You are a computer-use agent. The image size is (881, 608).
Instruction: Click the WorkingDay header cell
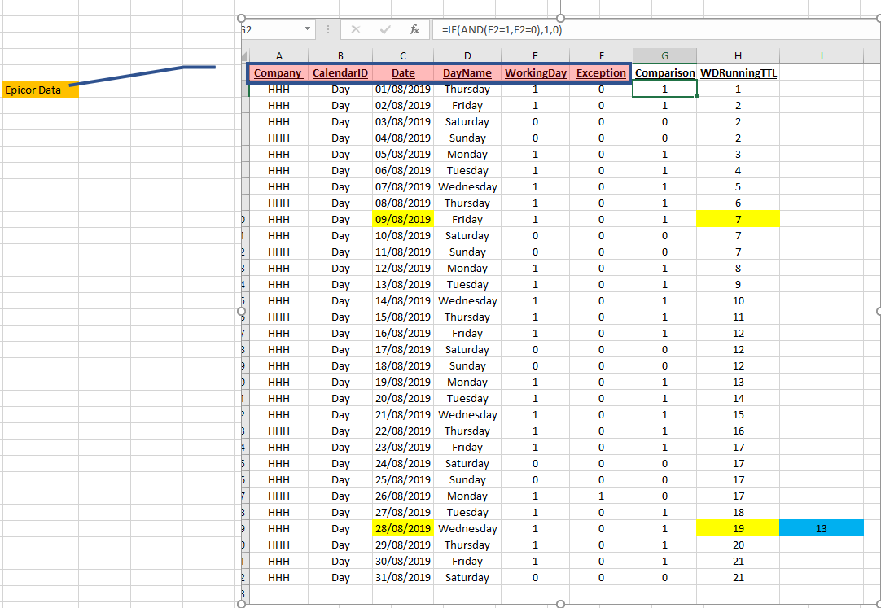point(535,73)
